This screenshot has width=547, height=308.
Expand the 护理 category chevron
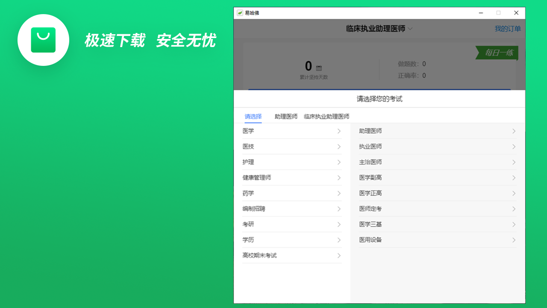point(339,162)
